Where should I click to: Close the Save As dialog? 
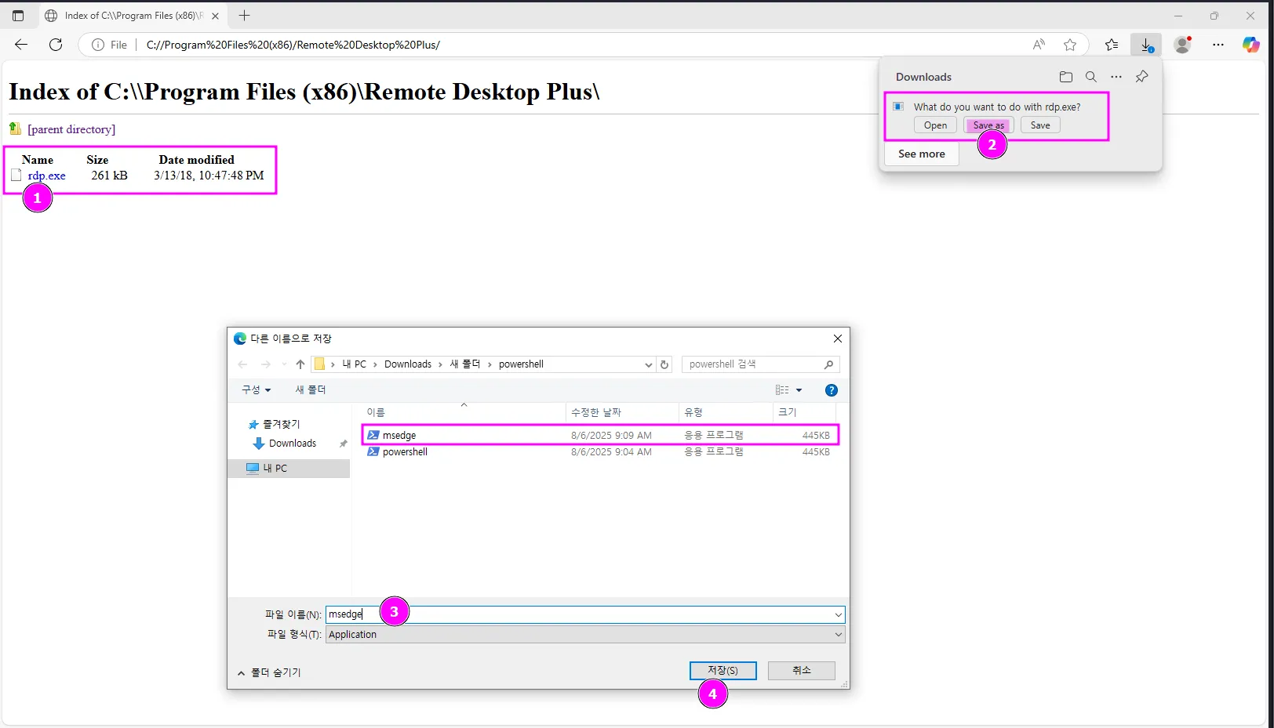click(x=837, y=339)
